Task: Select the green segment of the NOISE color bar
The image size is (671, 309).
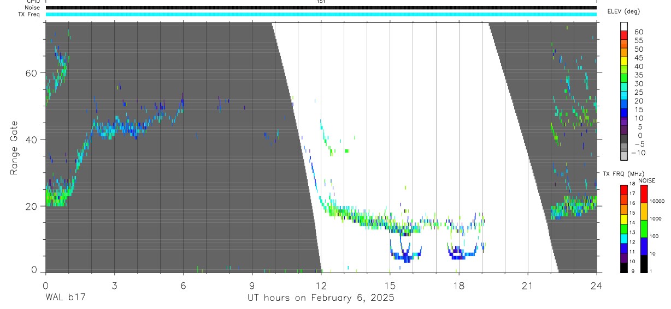Action: coord(644,228)
